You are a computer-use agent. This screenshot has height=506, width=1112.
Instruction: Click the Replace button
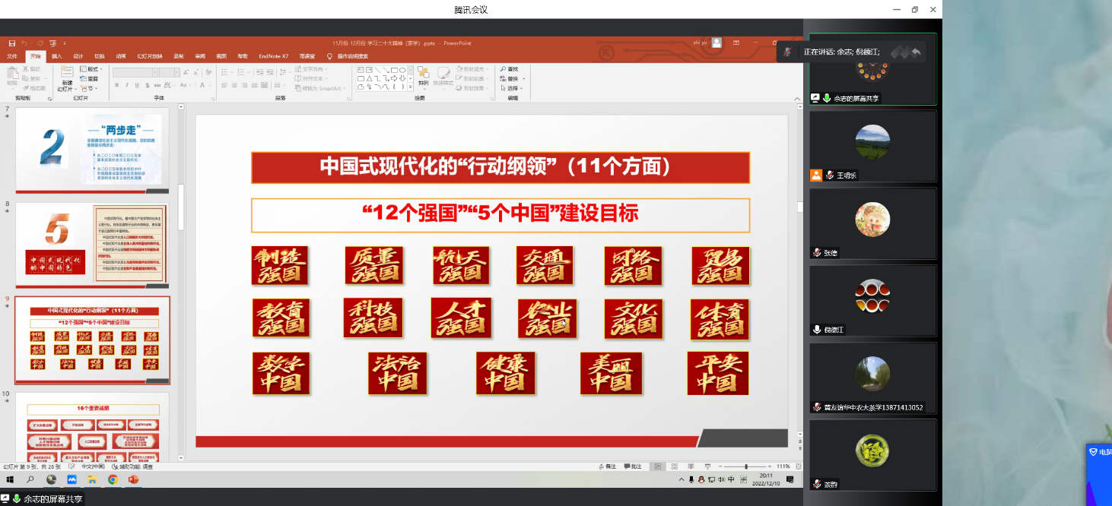pos(513,78)
